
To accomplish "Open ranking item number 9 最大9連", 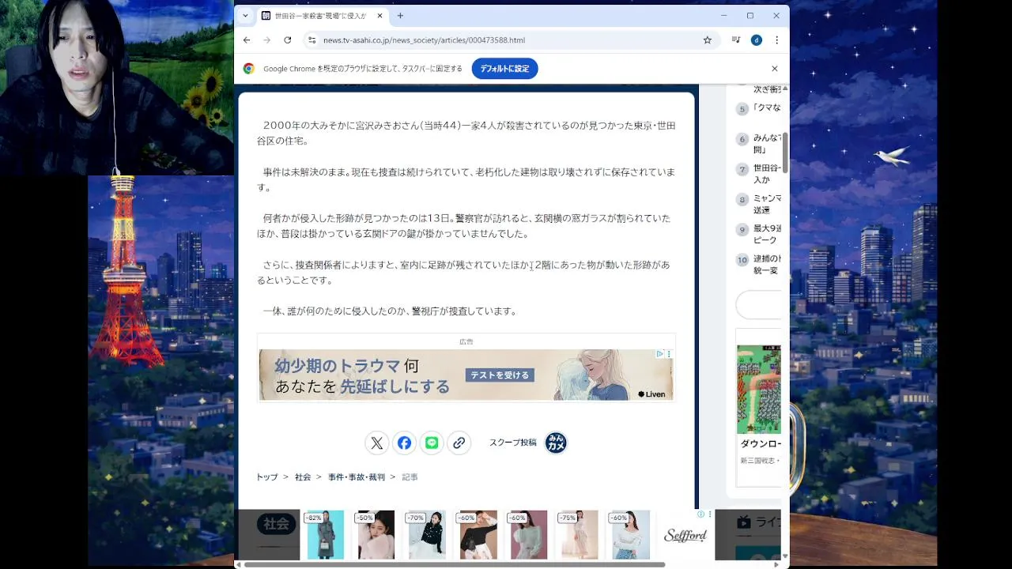I will 759,234.
